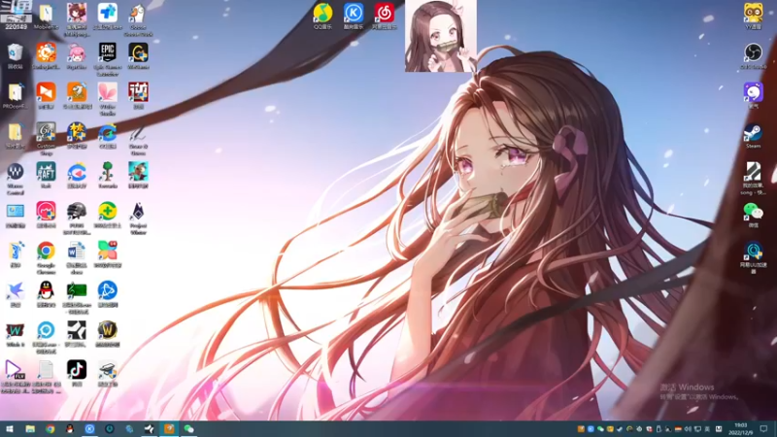The width and height of the screenshot is (777, 437).
Task: Open the Wallpaper Engine black and white shortcut
Action: tap(77, 330)
